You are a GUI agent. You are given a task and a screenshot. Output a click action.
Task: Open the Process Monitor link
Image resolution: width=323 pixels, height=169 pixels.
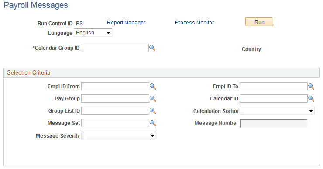coord(195,22)
